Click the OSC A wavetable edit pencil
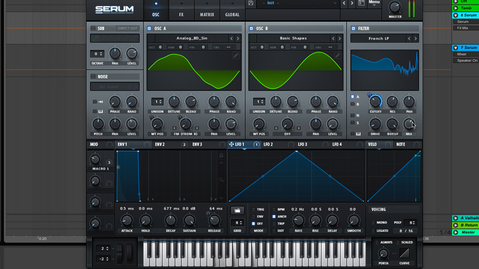The height and width of the screenshot is (269, 479). tap(236, 55)
